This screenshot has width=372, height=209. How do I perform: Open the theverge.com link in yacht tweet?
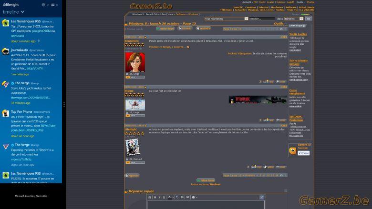coord(31,98)
